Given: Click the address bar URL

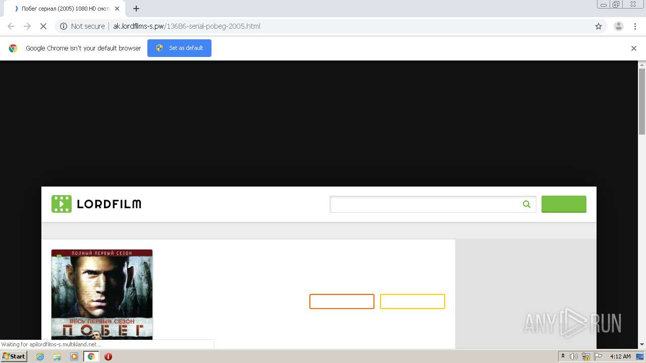Looking at the screenshot, I should pos(187,26).
